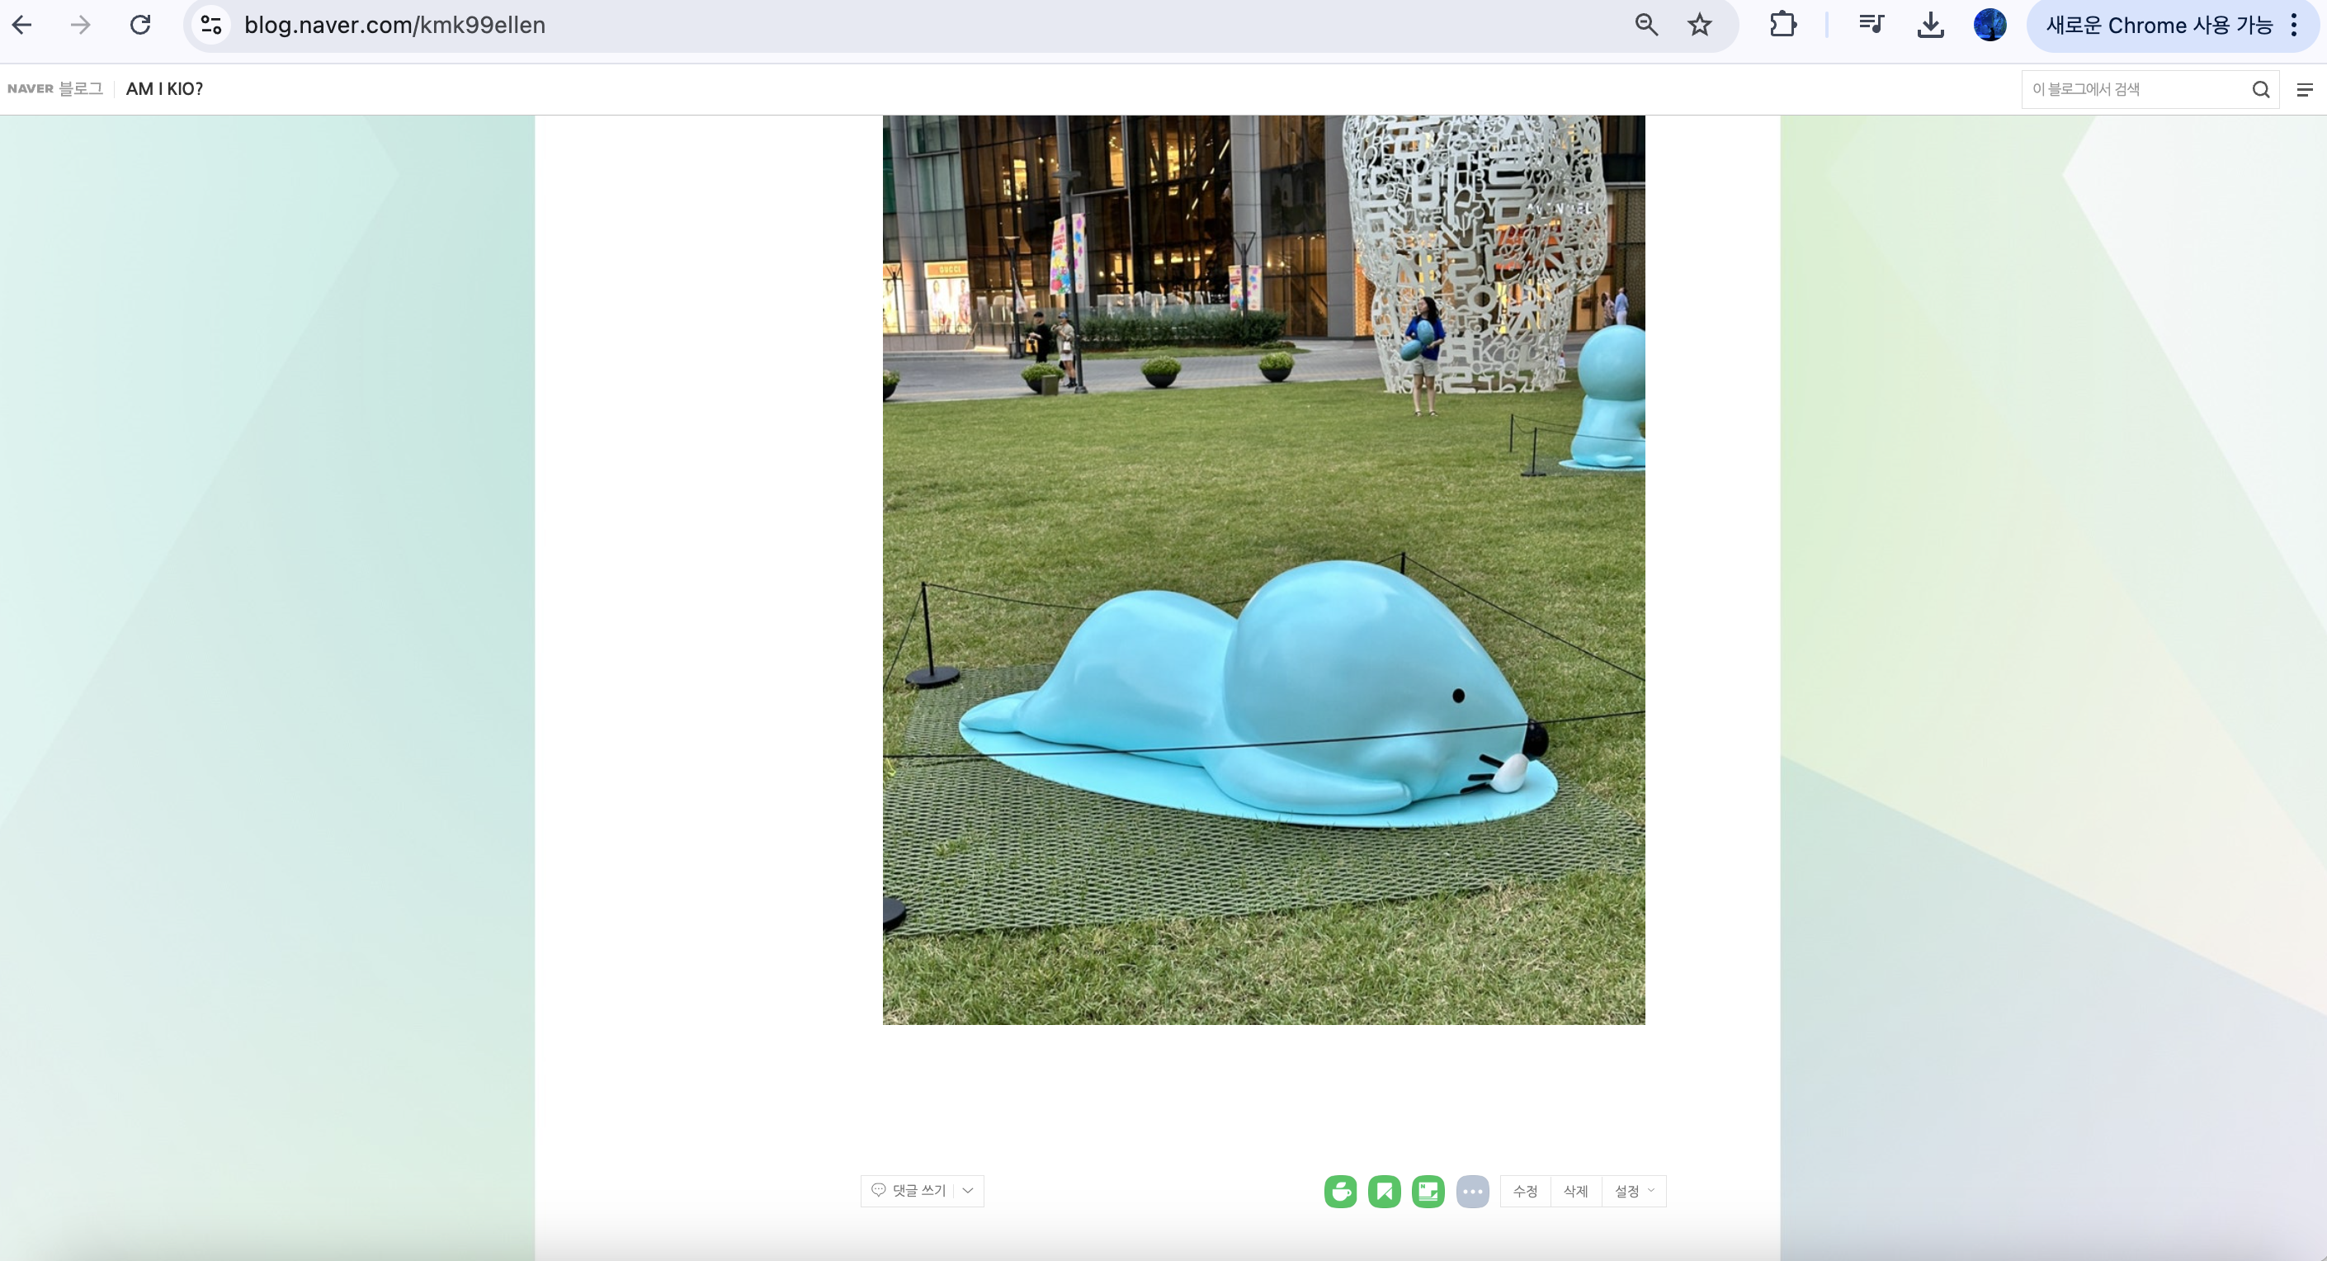Share post to Naver Cafe icon
2327x1261 pixels.
[x=1341, y=1191]
